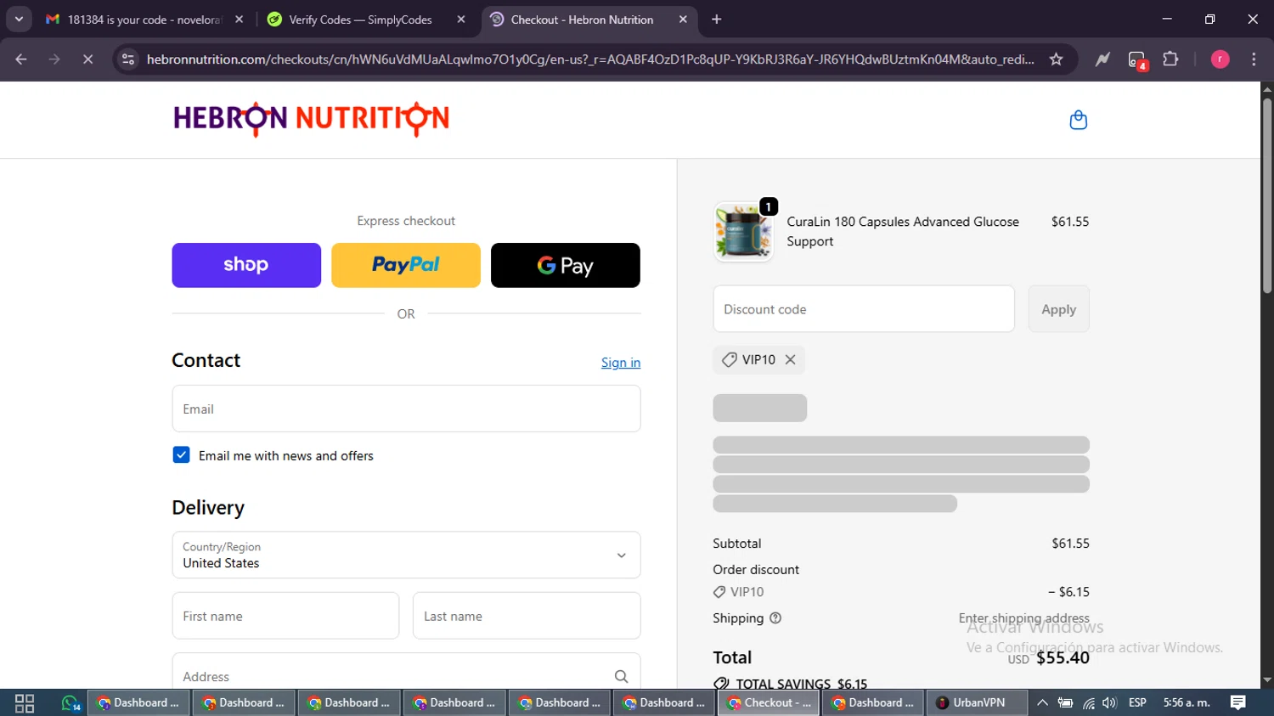Open WhatsApp from the taskbar
1274x716 pixels.
pos(70,703)
